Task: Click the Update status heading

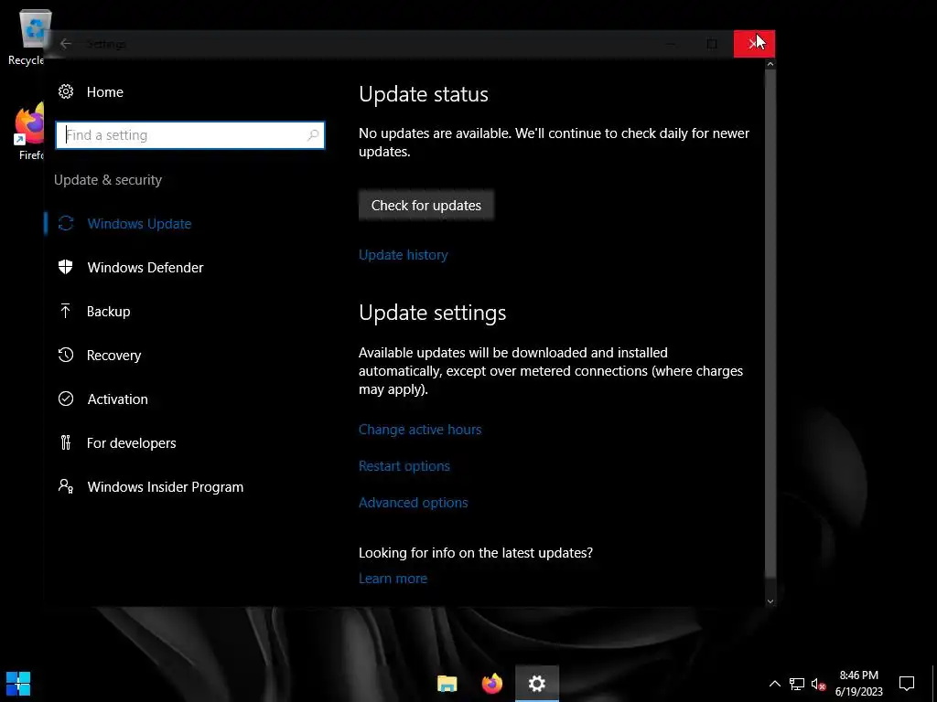Action: coord(423,94)
